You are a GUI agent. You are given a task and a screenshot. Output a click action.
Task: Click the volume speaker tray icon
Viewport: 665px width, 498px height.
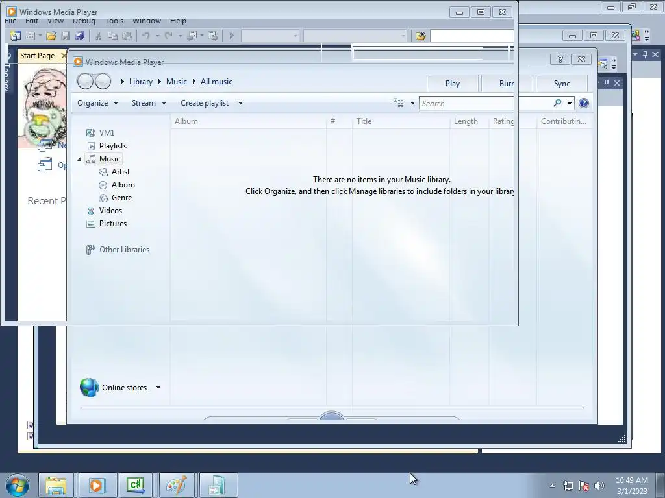(x=599, y=486)
